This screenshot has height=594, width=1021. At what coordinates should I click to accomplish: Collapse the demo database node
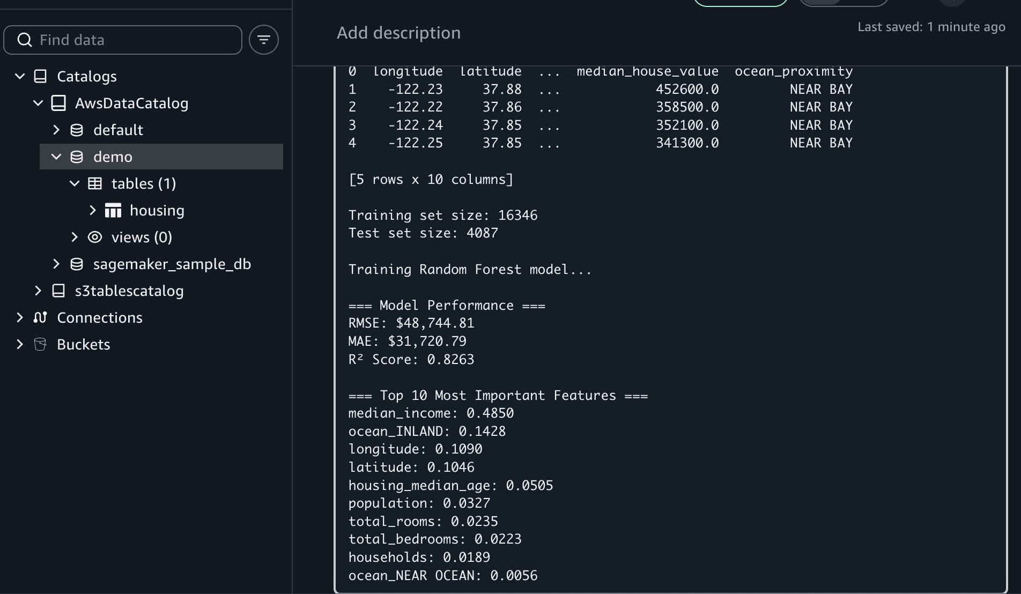click(56, 157)
